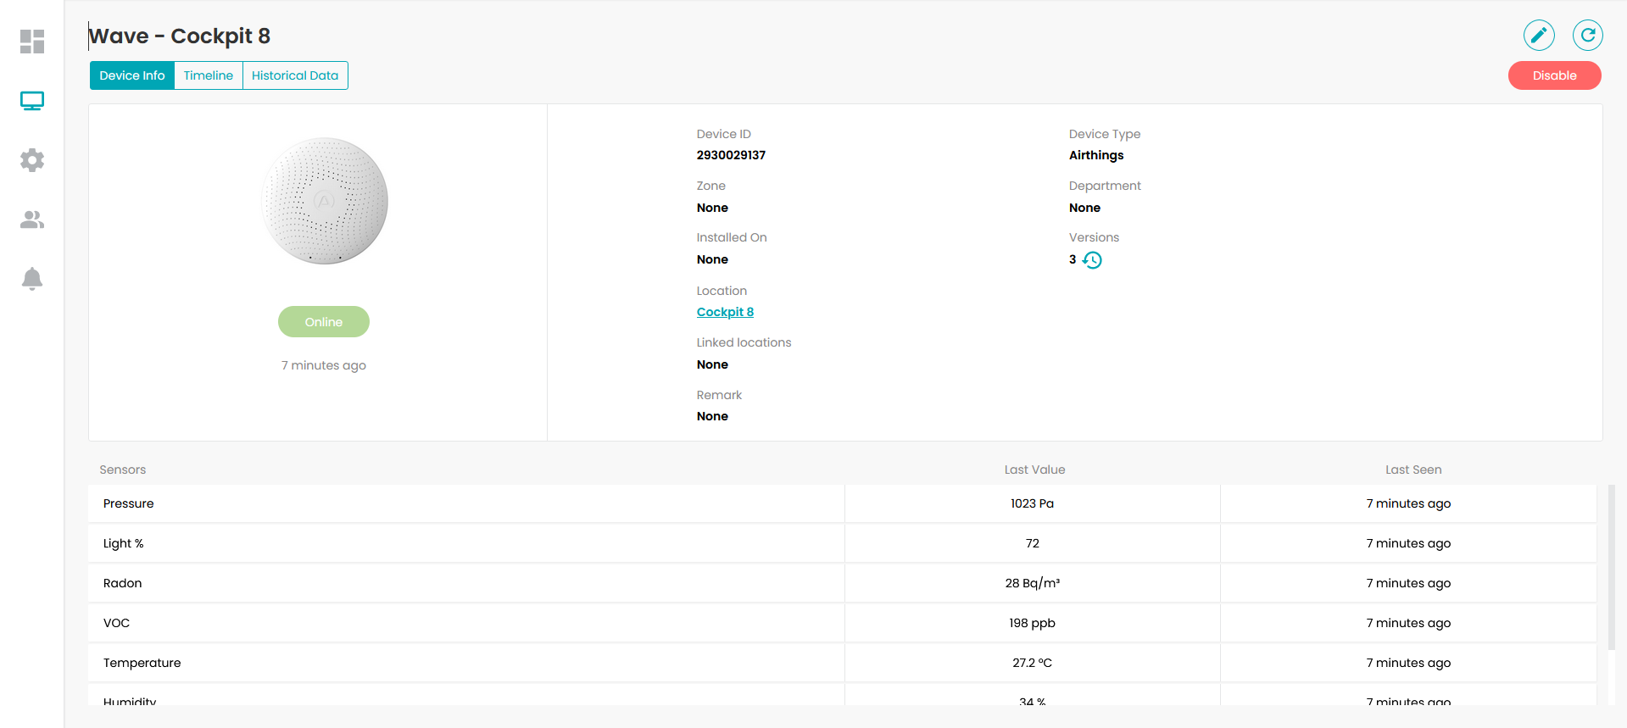Click the 27.2 °C temperature value
Screen dimensions: 1627x728
pos(1032,663)
